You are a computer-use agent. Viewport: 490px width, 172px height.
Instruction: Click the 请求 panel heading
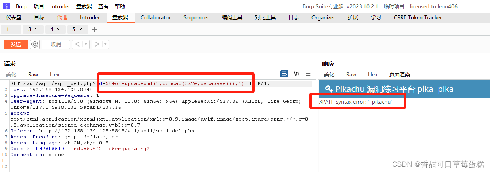(10, 64)
